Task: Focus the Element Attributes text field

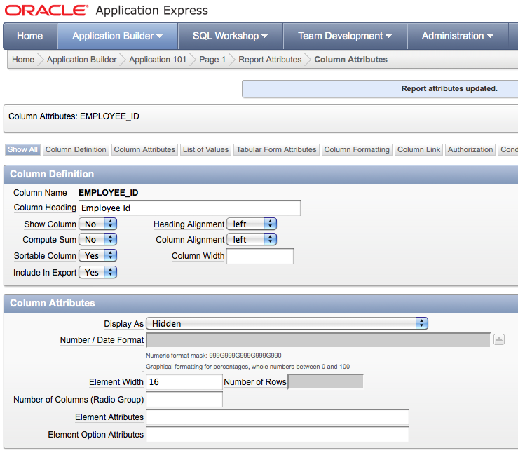Action: coord(277,417)
